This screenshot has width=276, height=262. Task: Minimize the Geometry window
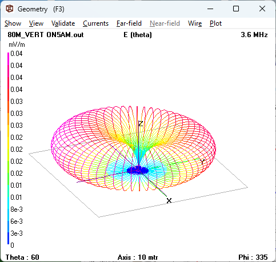pos(210,9)
